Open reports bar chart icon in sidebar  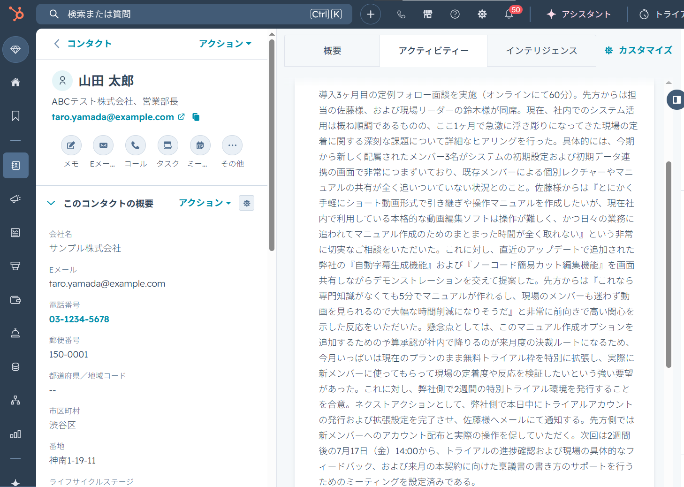click(15, 434)
